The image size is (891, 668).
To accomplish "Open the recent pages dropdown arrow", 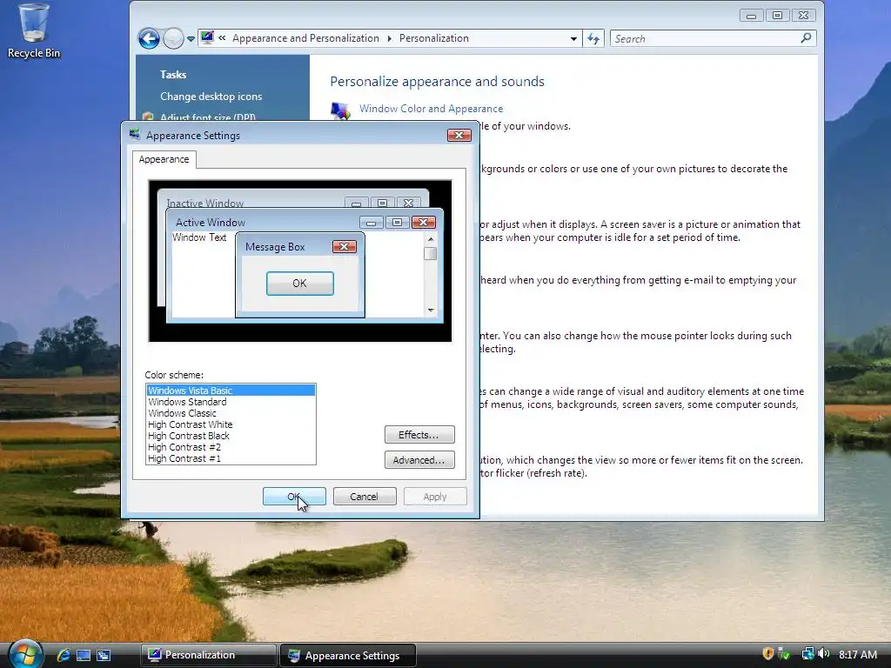I will (191, 39).
